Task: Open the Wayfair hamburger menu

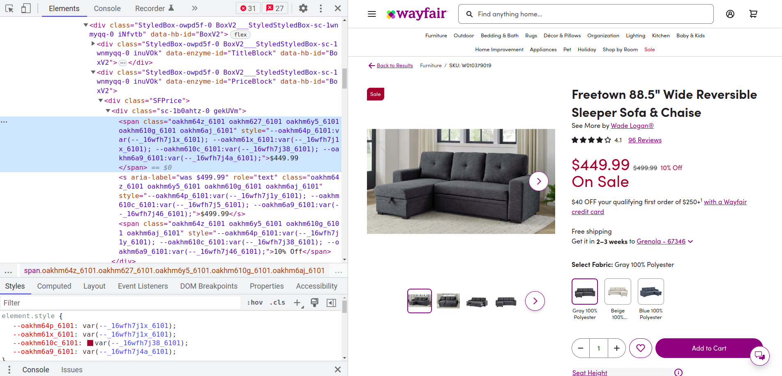Action: pyautogui.click(x=372, y=14)
